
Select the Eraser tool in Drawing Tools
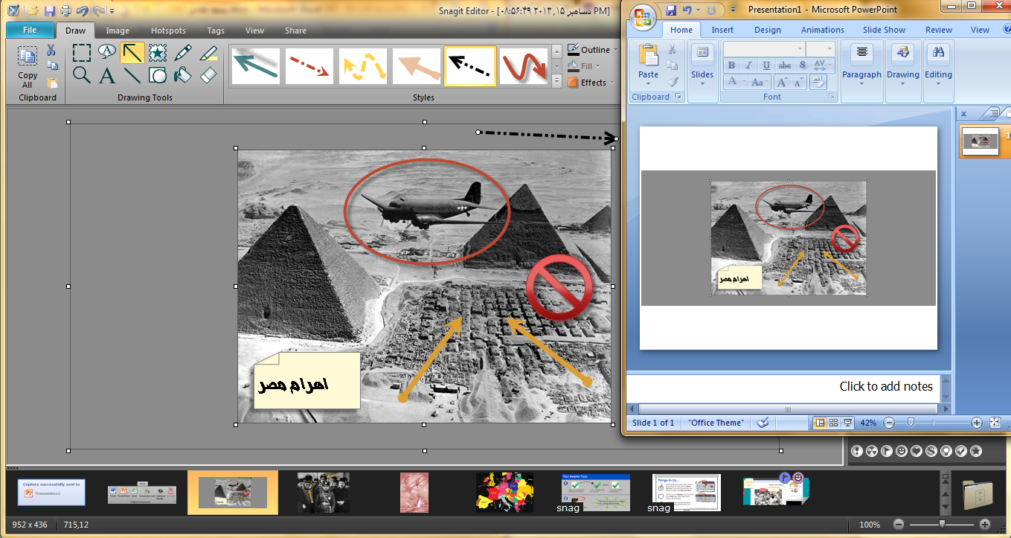tap(208, 75)
